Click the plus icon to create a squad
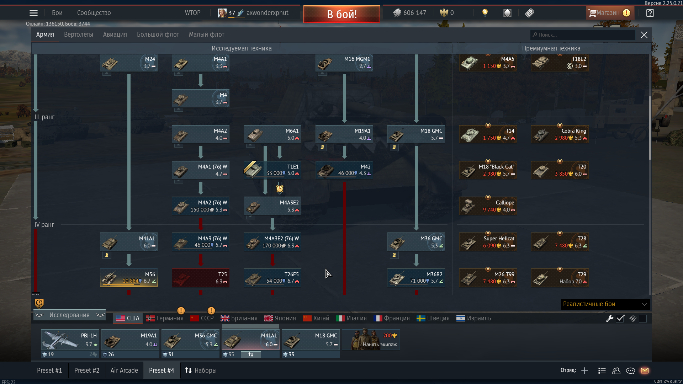Screen dimensions: 683x384 pyautogui.click(x=584, y=371)
